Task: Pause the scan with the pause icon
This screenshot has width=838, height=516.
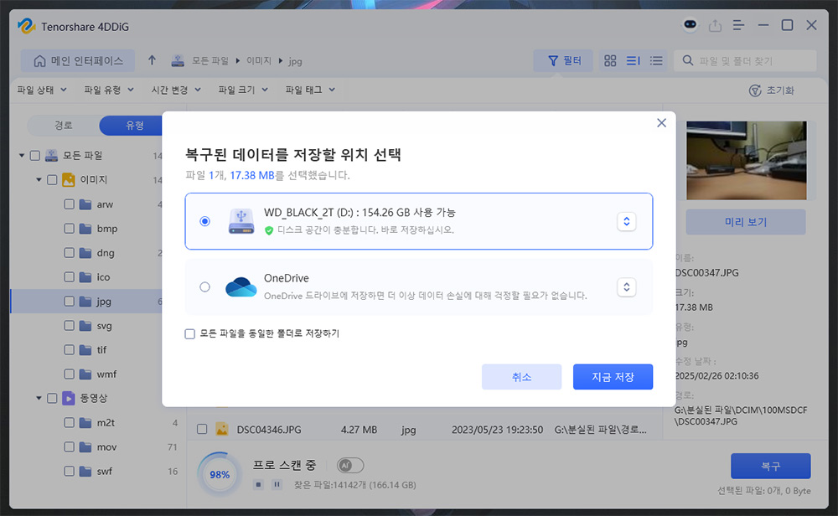Action: coord(277,484)
